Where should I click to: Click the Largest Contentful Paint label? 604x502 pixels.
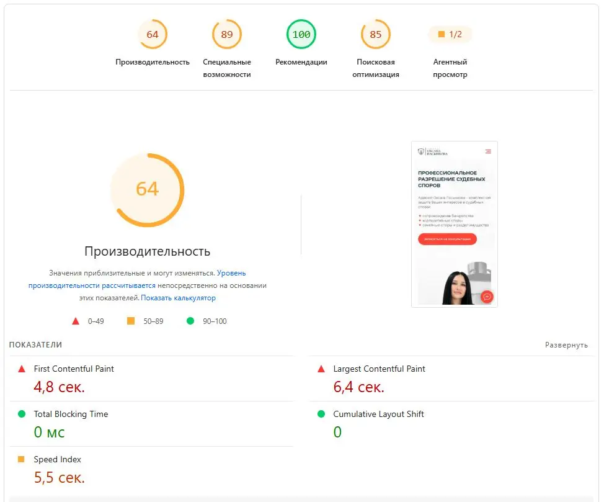coord(379,369)
